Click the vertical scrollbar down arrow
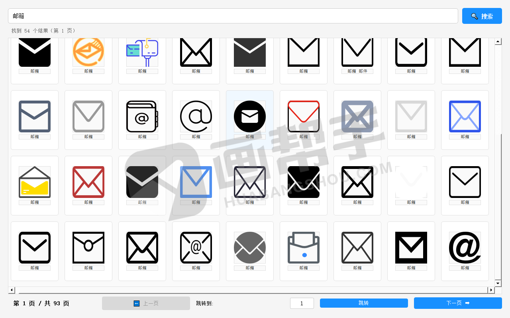The height and width of the screenshot is (318, 510). [498, 283]
